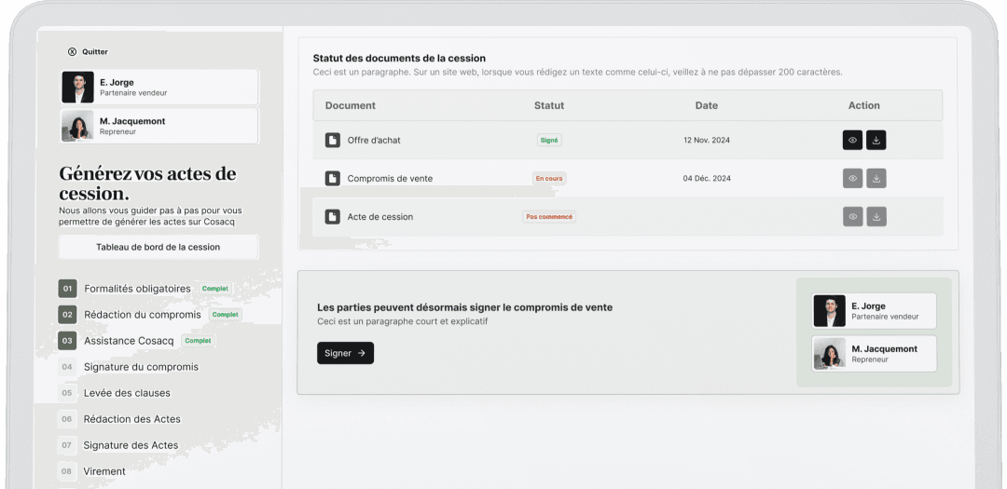Image resolution: width=1007 pixels, height=489 pixels.
Task: Select M. Jacquemont card in the signing panel
Action: [874, 354]
